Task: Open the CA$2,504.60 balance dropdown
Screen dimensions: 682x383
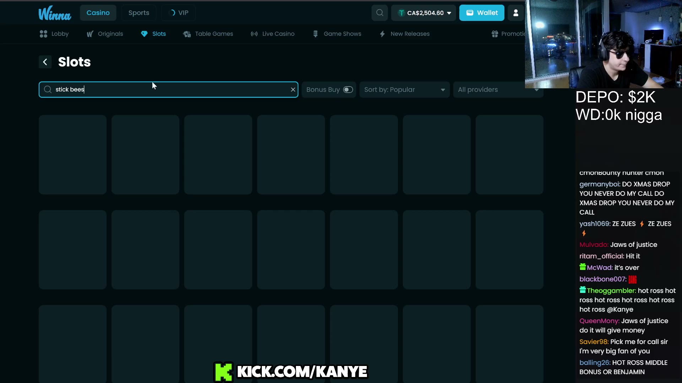Action: (423, 13)
